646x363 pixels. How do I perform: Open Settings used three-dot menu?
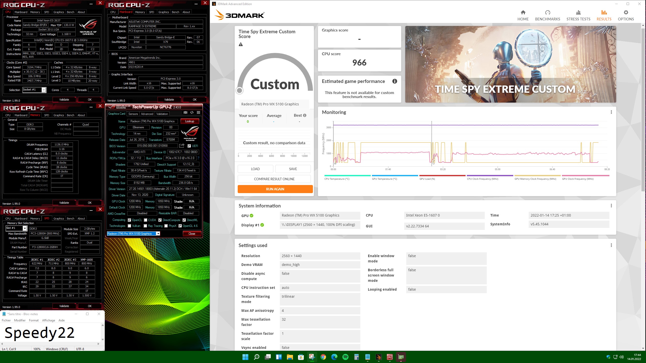click(611, 245)
